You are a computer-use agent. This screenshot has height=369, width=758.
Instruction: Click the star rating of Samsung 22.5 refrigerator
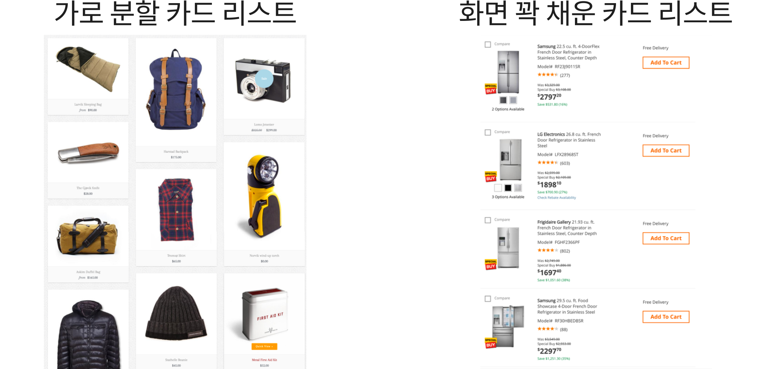(547, 75)
